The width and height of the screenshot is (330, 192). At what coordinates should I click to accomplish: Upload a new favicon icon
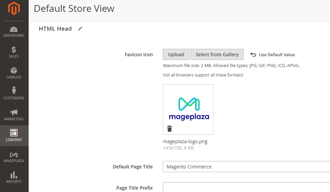pos(176,55)
